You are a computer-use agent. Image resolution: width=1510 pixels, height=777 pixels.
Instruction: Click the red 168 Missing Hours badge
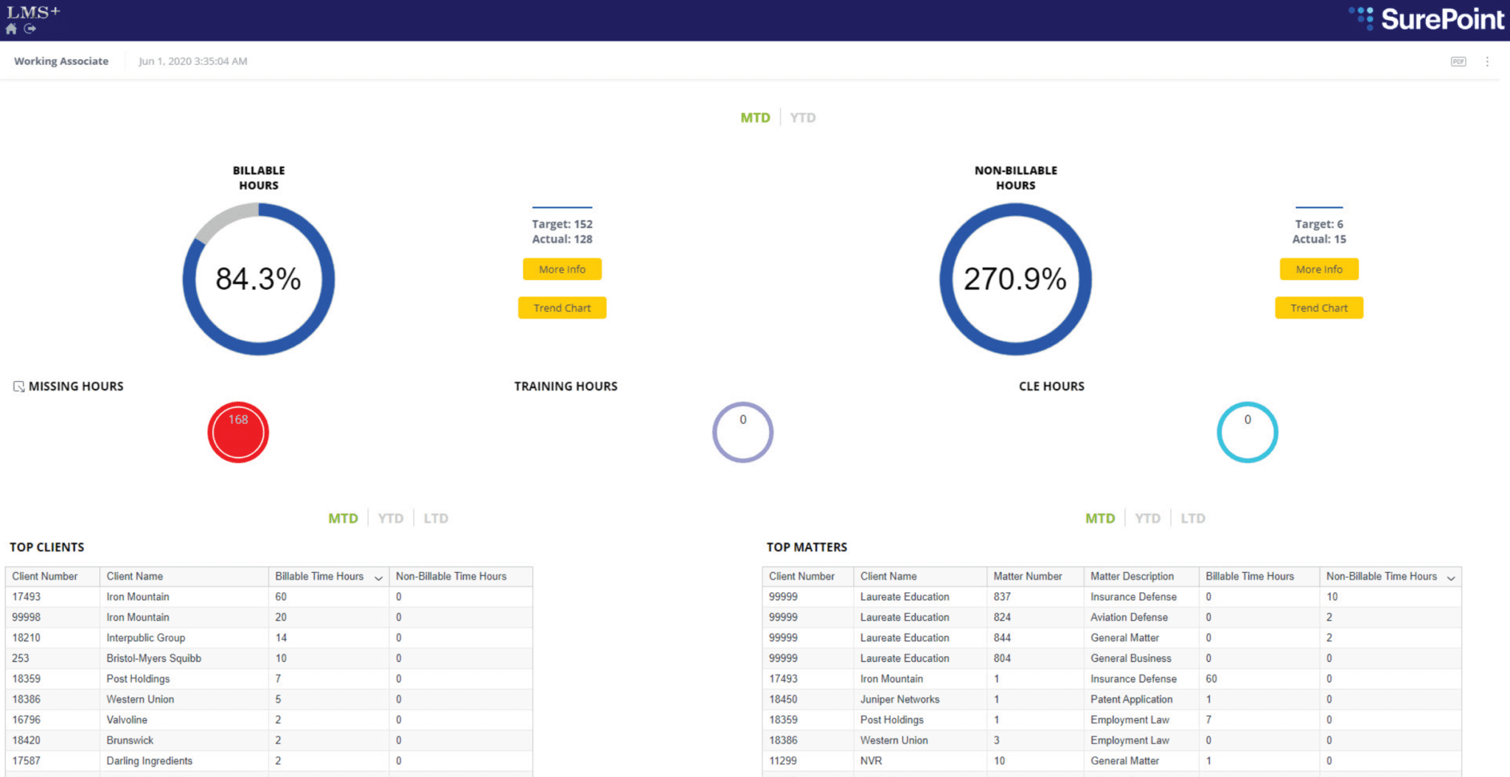[x=238, y=432]
